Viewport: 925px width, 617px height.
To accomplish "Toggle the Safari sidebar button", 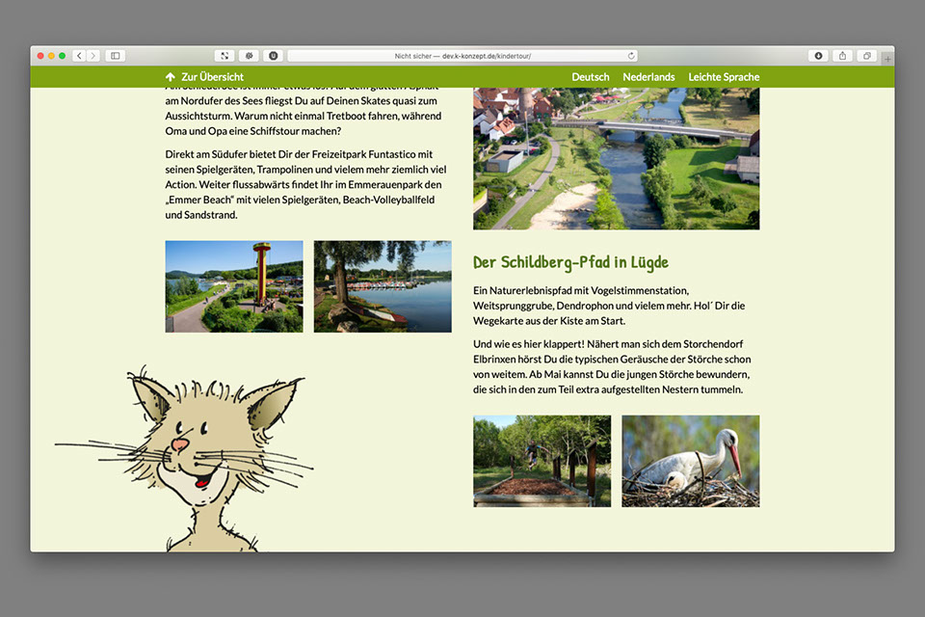I will click(x=115, y=56).
